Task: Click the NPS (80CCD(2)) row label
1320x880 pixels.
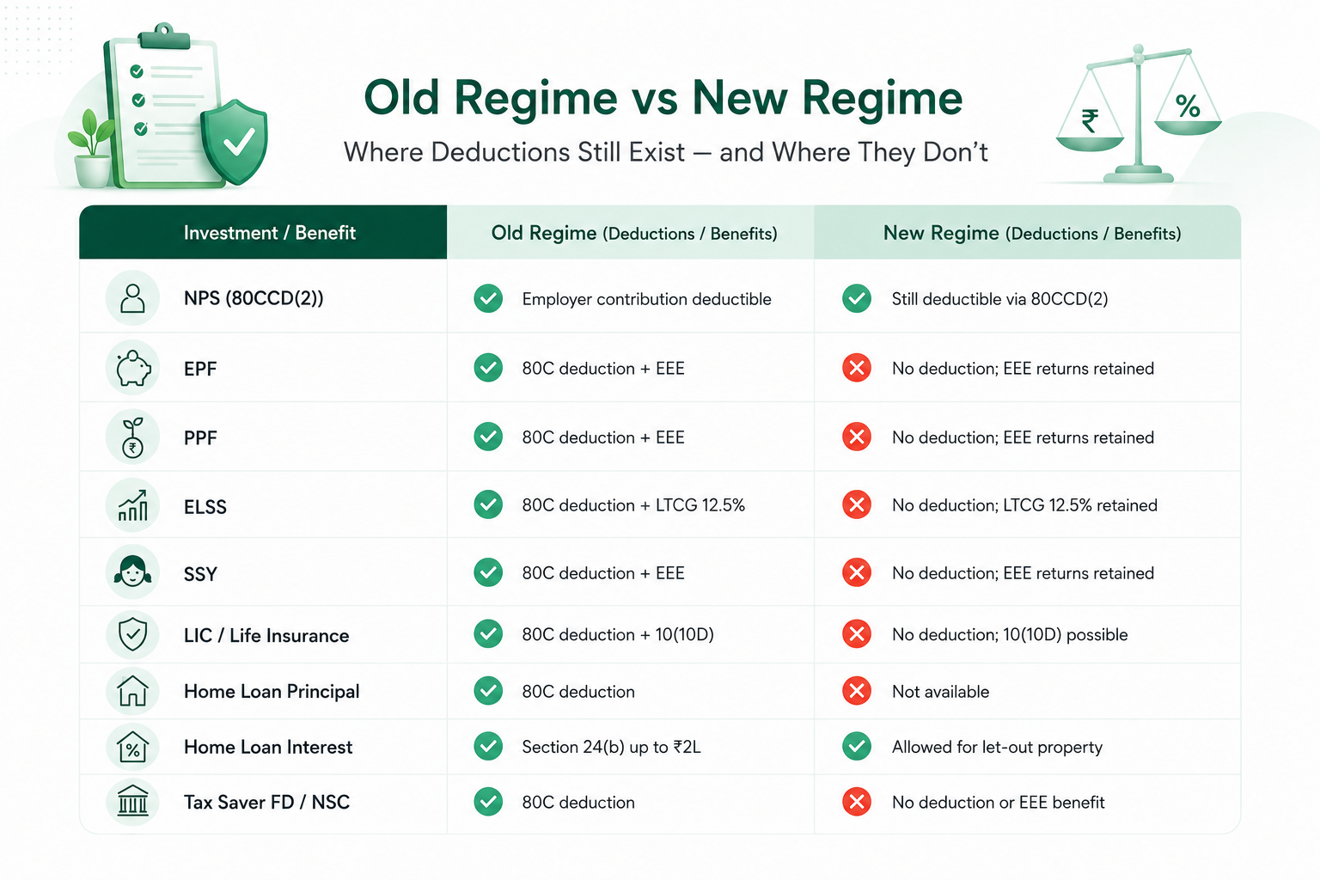Action: coord(254,298)
